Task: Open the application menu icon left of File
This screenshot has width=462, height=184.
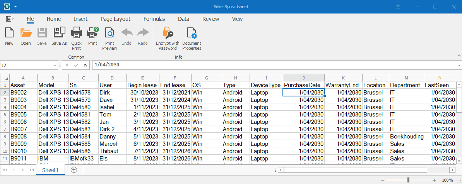Action: (10, 19)
